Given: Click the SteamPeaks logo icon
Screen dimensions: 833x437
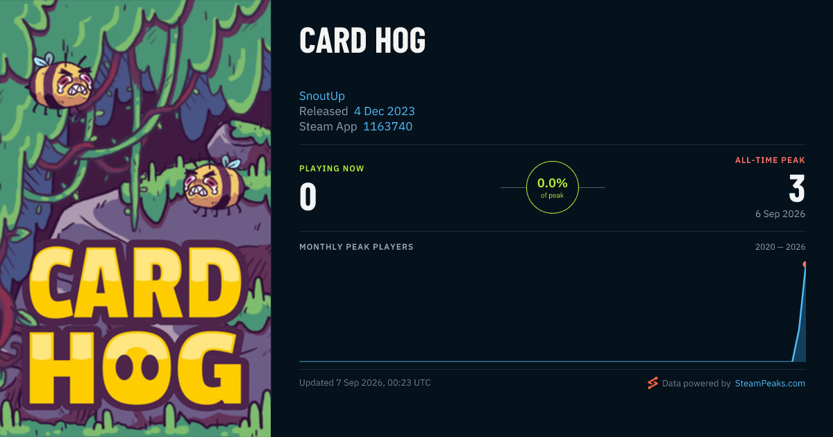Looking at the screenshot, I should tap(653, 383).
